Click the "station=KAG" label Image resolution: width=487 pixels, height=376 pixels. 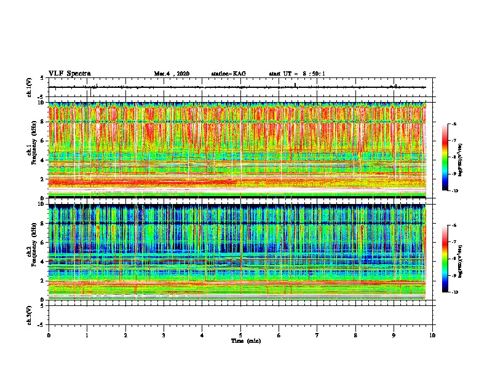click(x=228, y=74)
